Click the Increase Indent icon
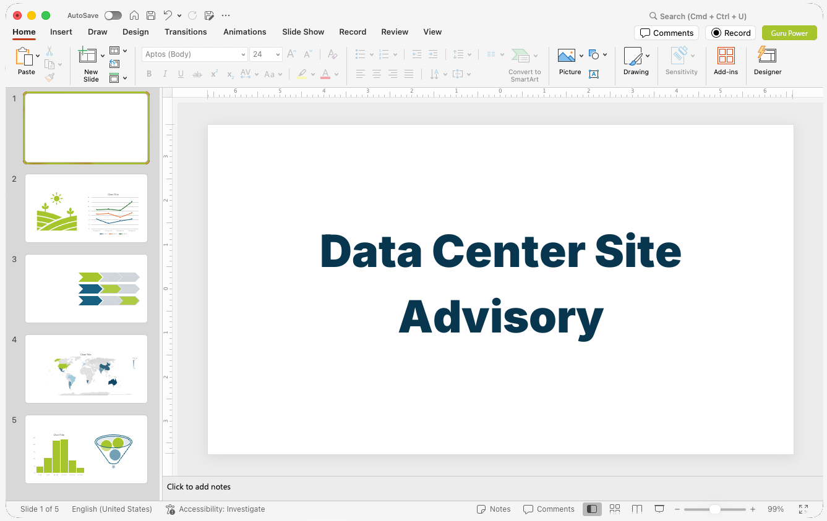The width and height of the screenshot is (827, 521). coord(433,54)
